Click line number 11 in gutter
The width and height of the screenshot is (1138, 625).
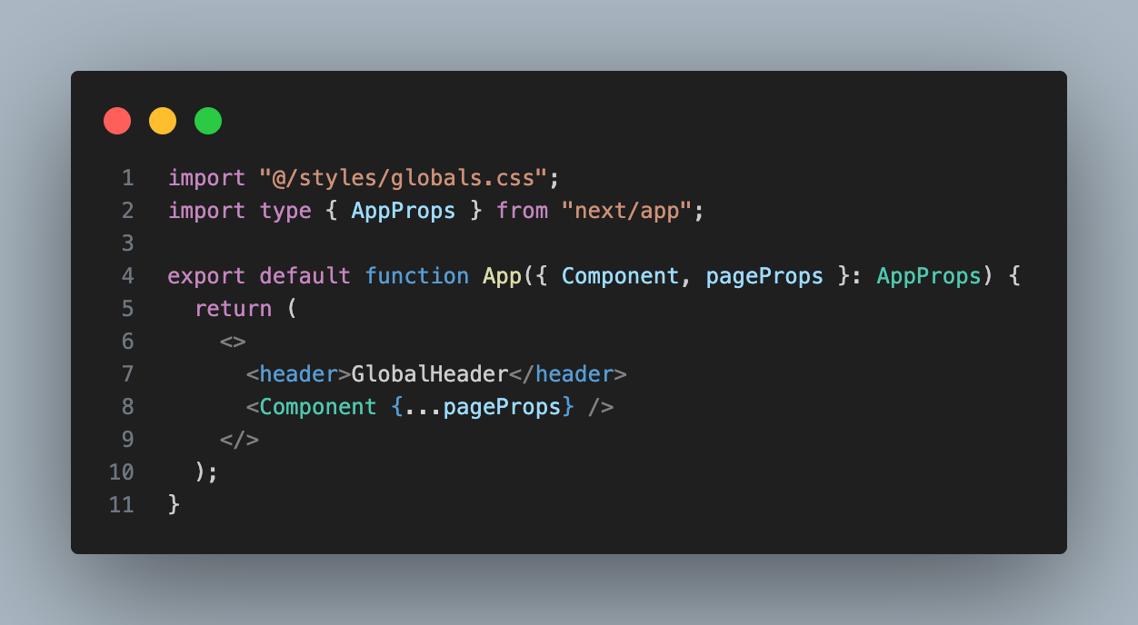[122, 504]
